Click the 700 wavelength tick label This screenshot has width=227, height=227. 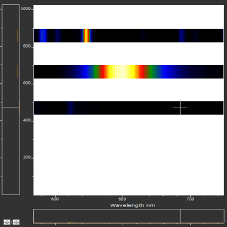[x=190, y=199]
